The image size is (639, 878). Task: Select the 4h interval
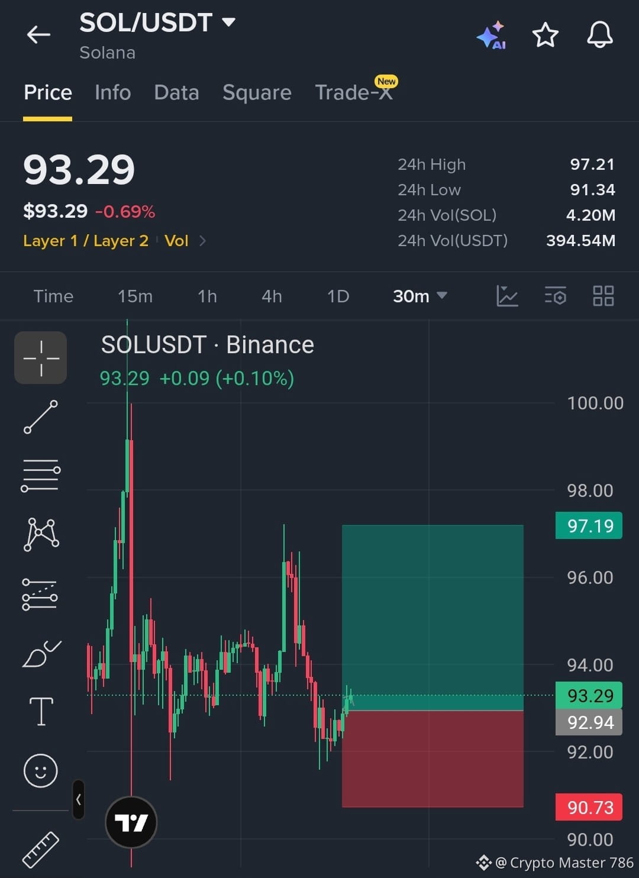[272, 296]
